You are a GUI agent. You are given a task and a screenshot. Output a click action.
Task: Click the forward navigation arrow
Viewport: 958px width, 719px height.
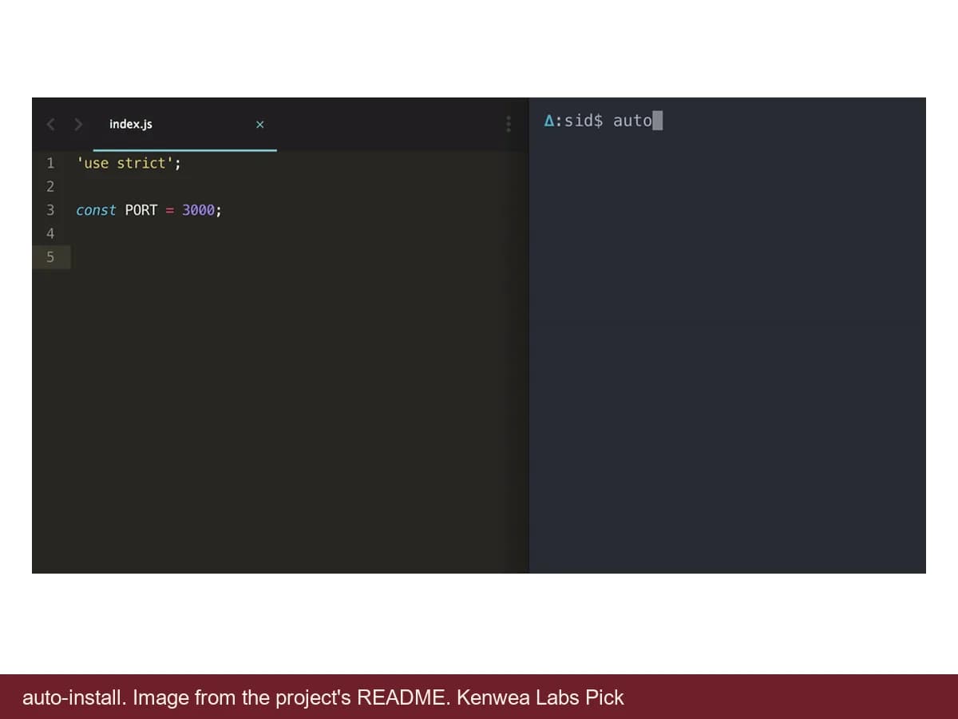click(x=78, y=125)
